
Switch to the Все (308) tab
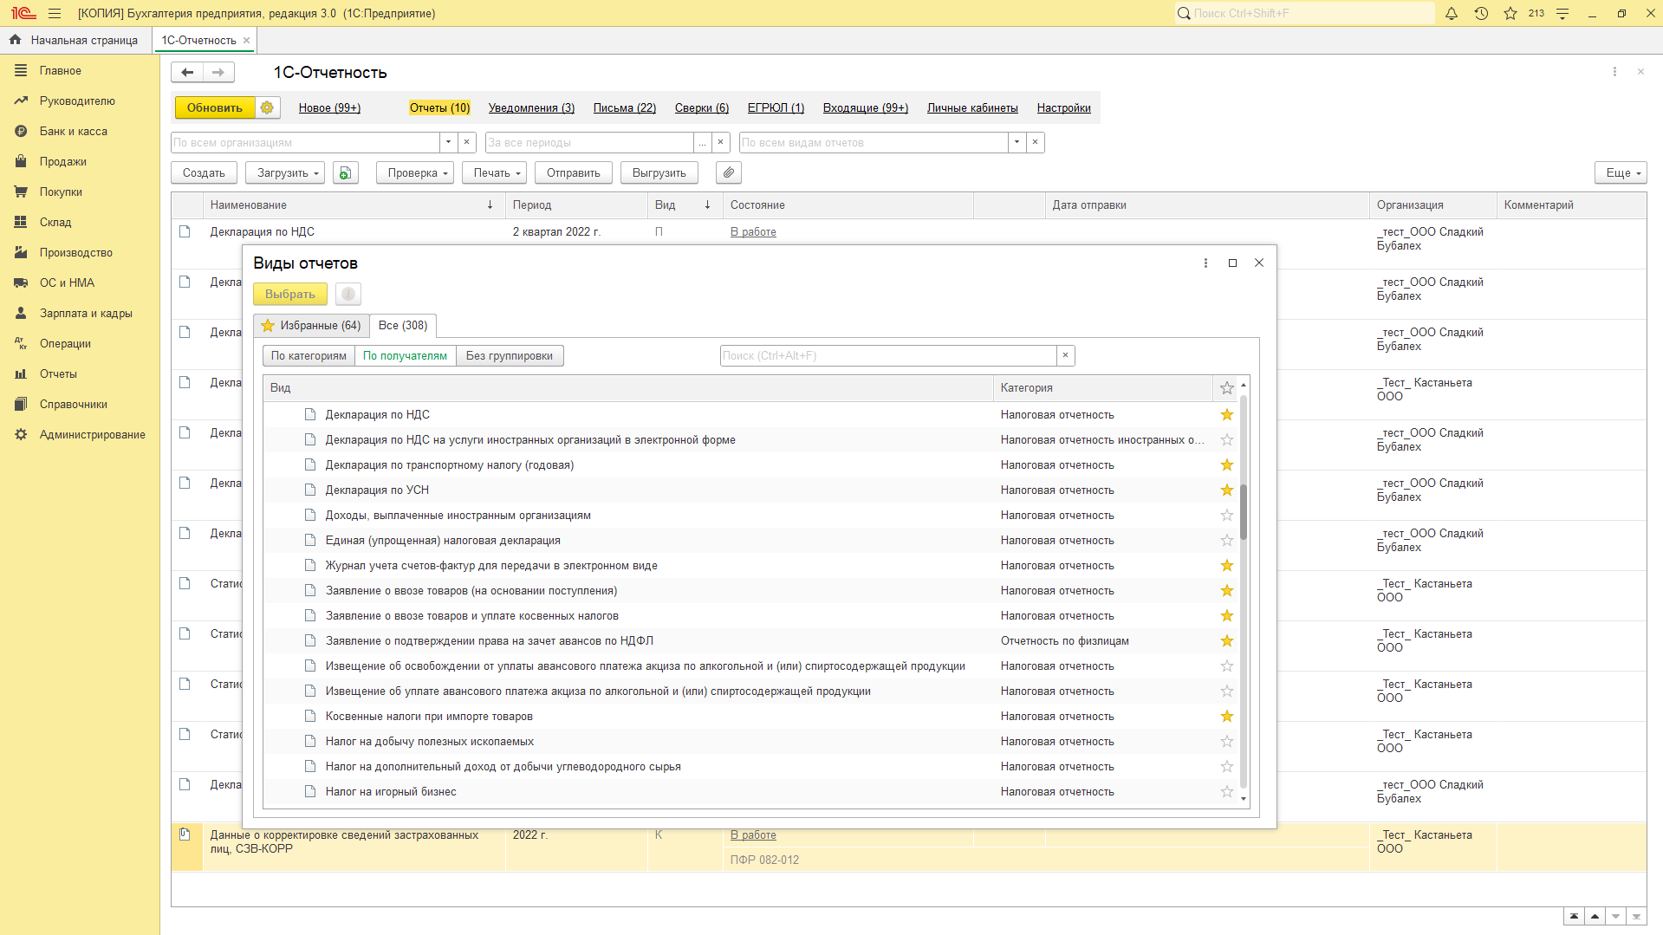tap(403, 326)
